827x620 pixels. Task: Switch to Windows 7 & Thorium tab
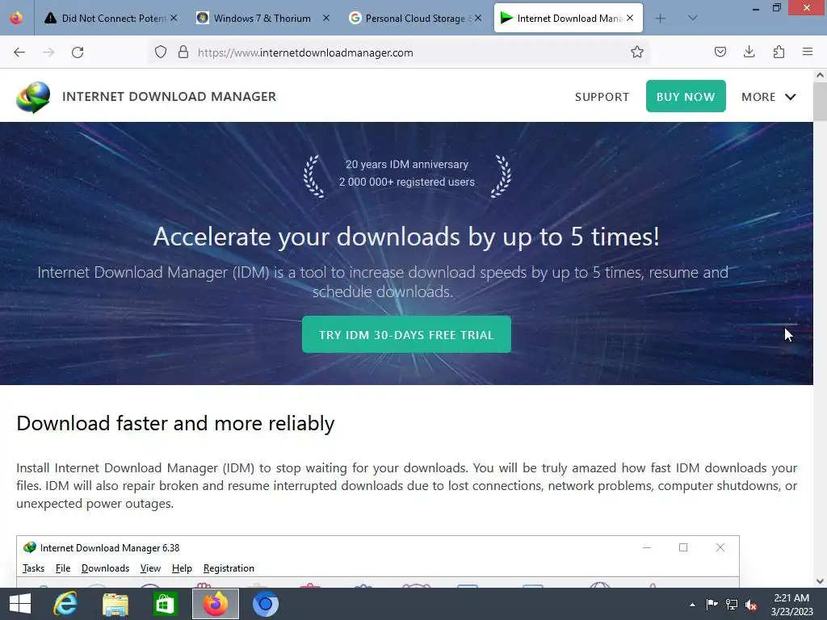(x=262, y=19)
